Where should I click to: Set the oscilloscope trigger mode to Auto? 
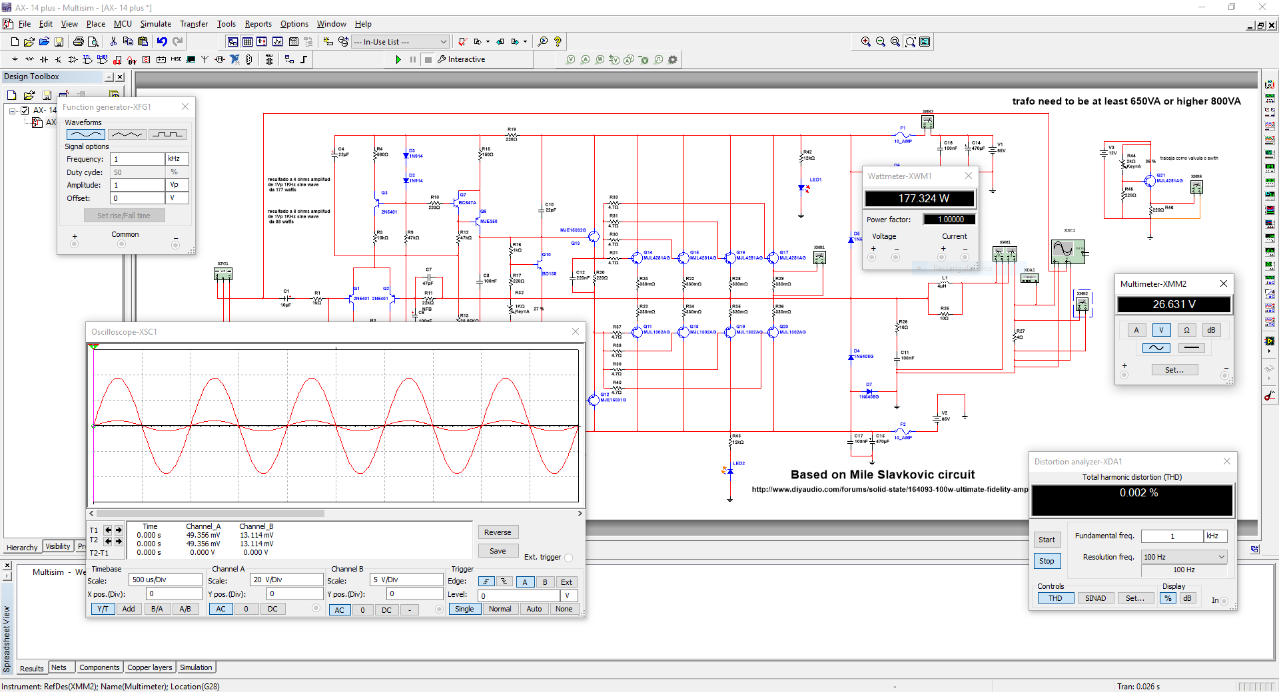point(534,609)
